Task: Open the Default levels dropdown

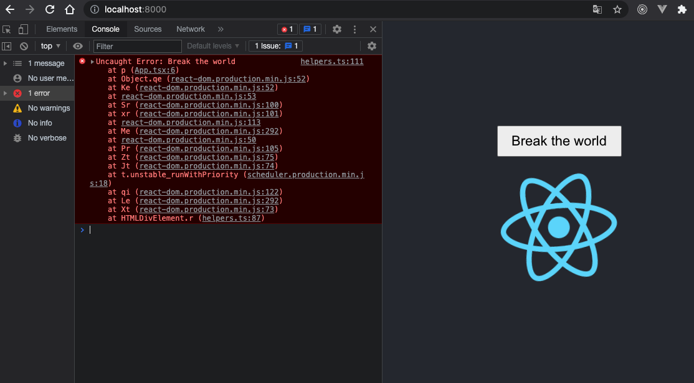Action: 213,46
